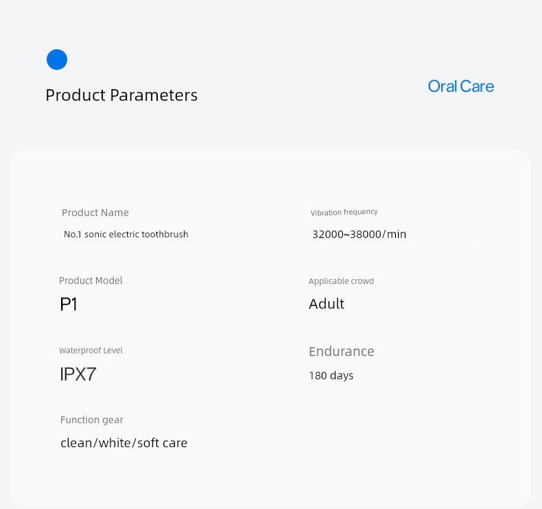Click the 180 days value
This screenshot has height=509, width=542.
tap(331, 376)
